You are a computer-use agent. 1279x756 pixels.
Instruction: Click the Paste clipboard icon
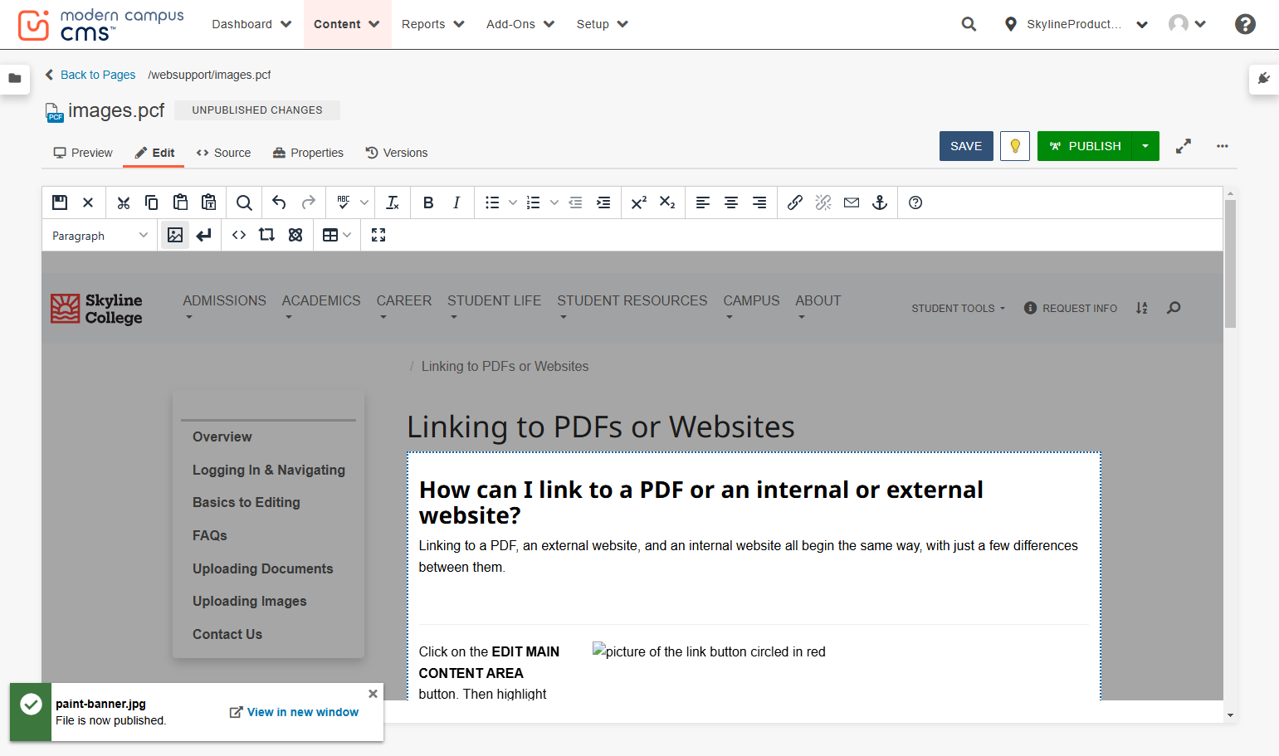(180, 202)
